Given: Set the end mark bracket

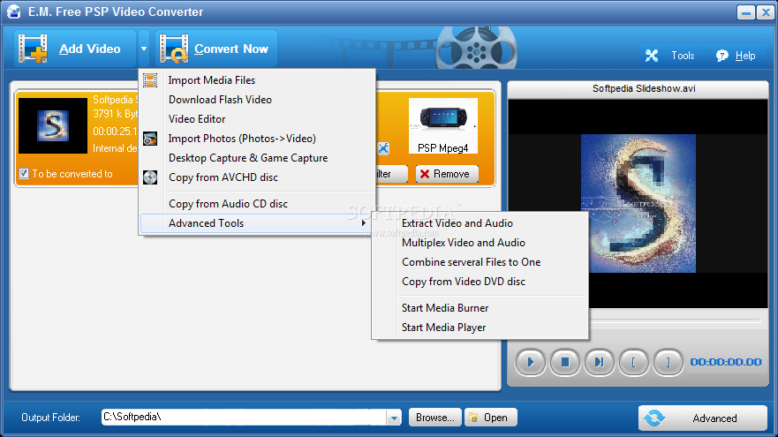Looking at the screenshot, I should [x=668, y=362].
